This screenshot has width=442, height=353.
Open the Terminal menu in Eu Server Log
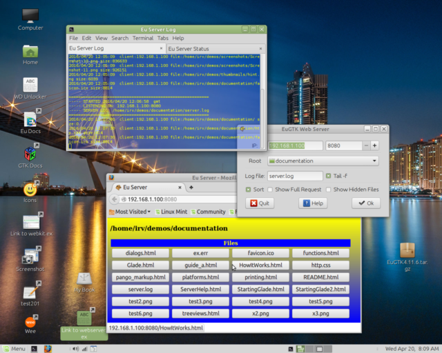point(143,38)
